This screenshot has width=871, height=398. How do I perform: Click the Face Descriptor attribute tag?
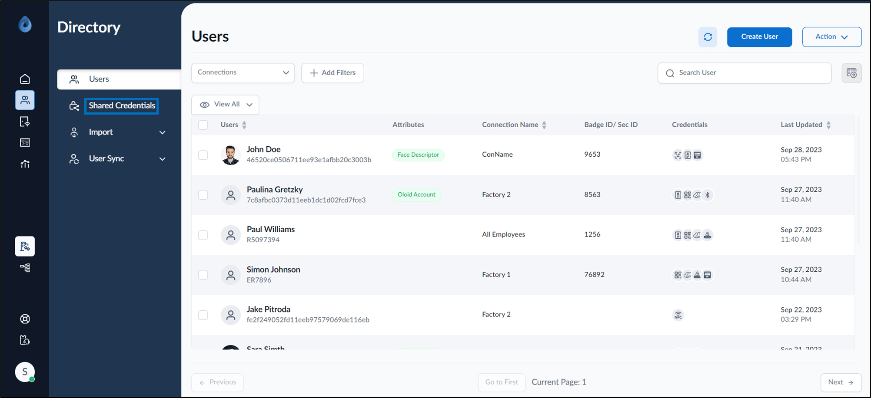tap(418, 155)
